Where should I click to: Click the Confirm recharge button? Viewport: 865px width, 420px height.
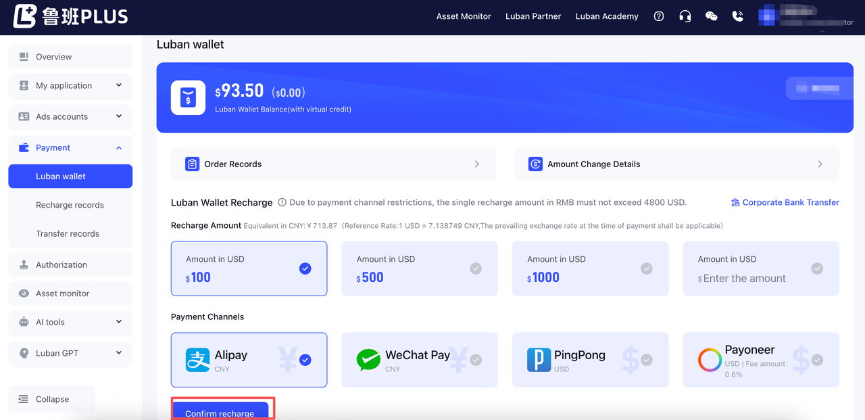pos(220,411)
